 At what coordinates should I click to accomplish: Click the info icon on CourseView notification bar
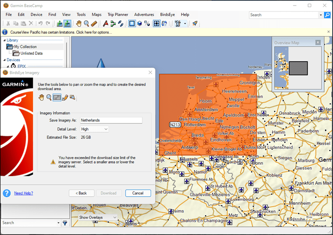click(5, 32)
